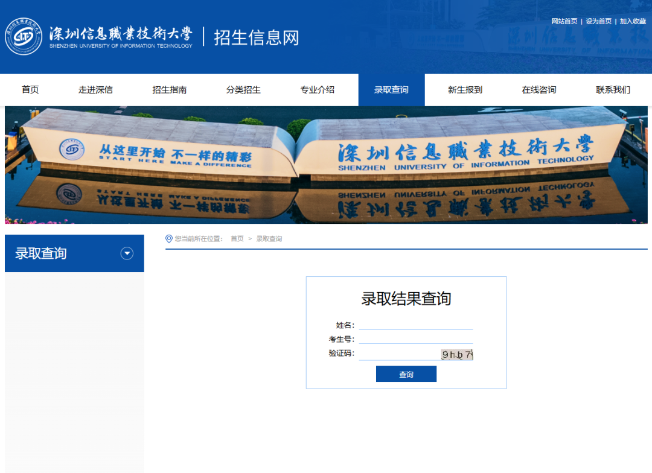This screenshot has height=473, width=652.
Task: Open the 分类招生 navigation item
Action: (x=243, y=90)
